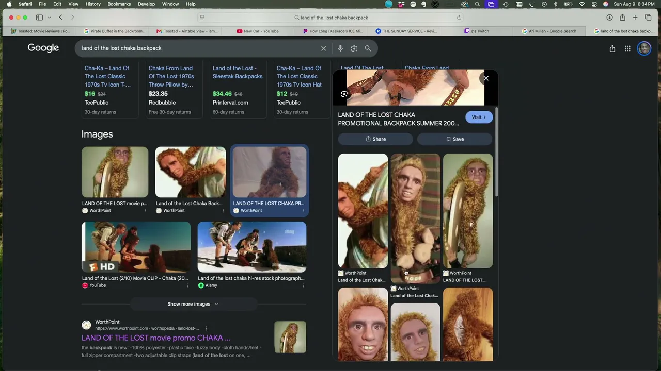Open the WorthPoint result options menu

coord(206,328)
